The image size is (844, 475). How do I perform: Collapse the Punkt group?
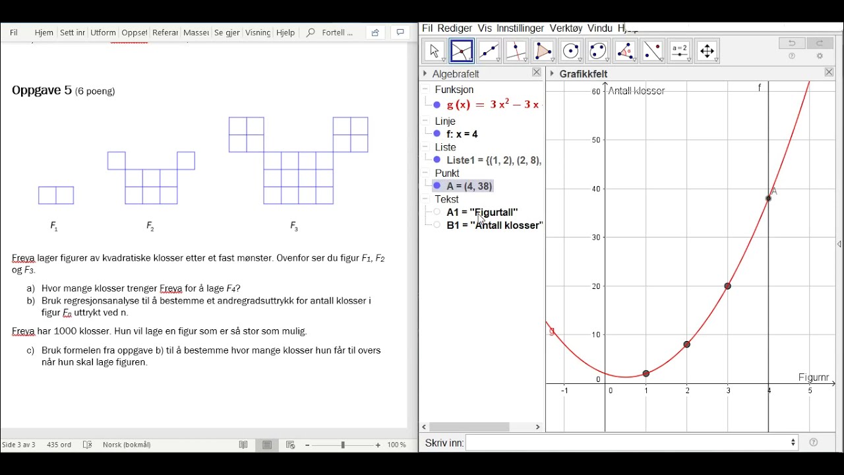[426, 173]
